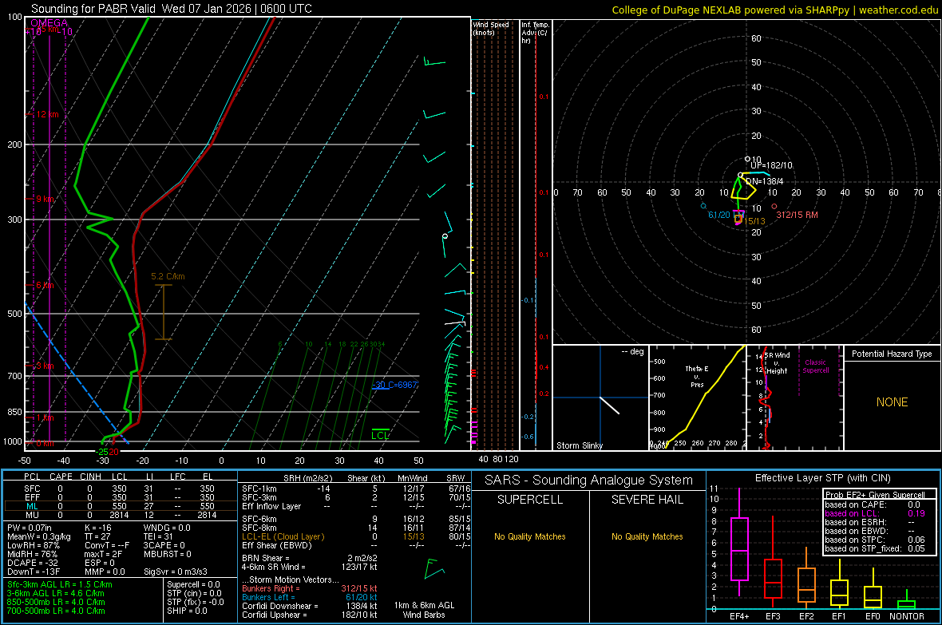
Task: Click the "Potential Hazard Type" header
Action: (x=892, y=354)
